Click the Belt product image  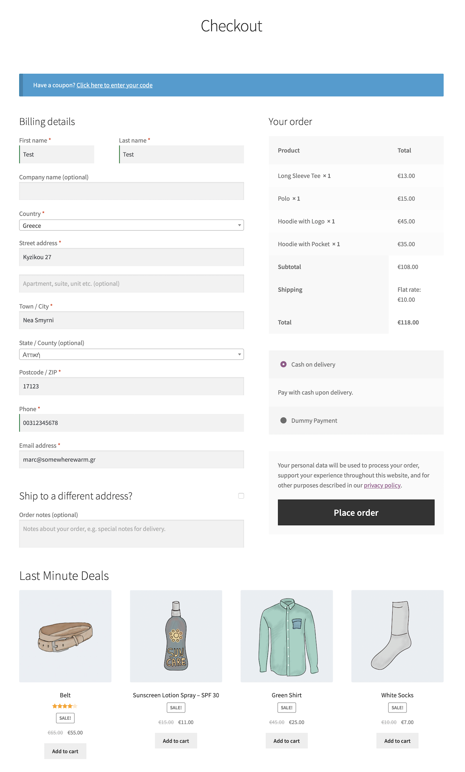click(x=65, y=636)
